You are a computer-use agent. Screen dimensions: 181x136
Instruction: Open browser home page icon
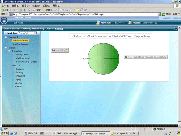pos(29,10)
